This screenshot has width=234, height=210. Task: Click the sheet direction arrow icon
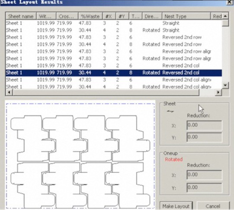pos(170,111)
